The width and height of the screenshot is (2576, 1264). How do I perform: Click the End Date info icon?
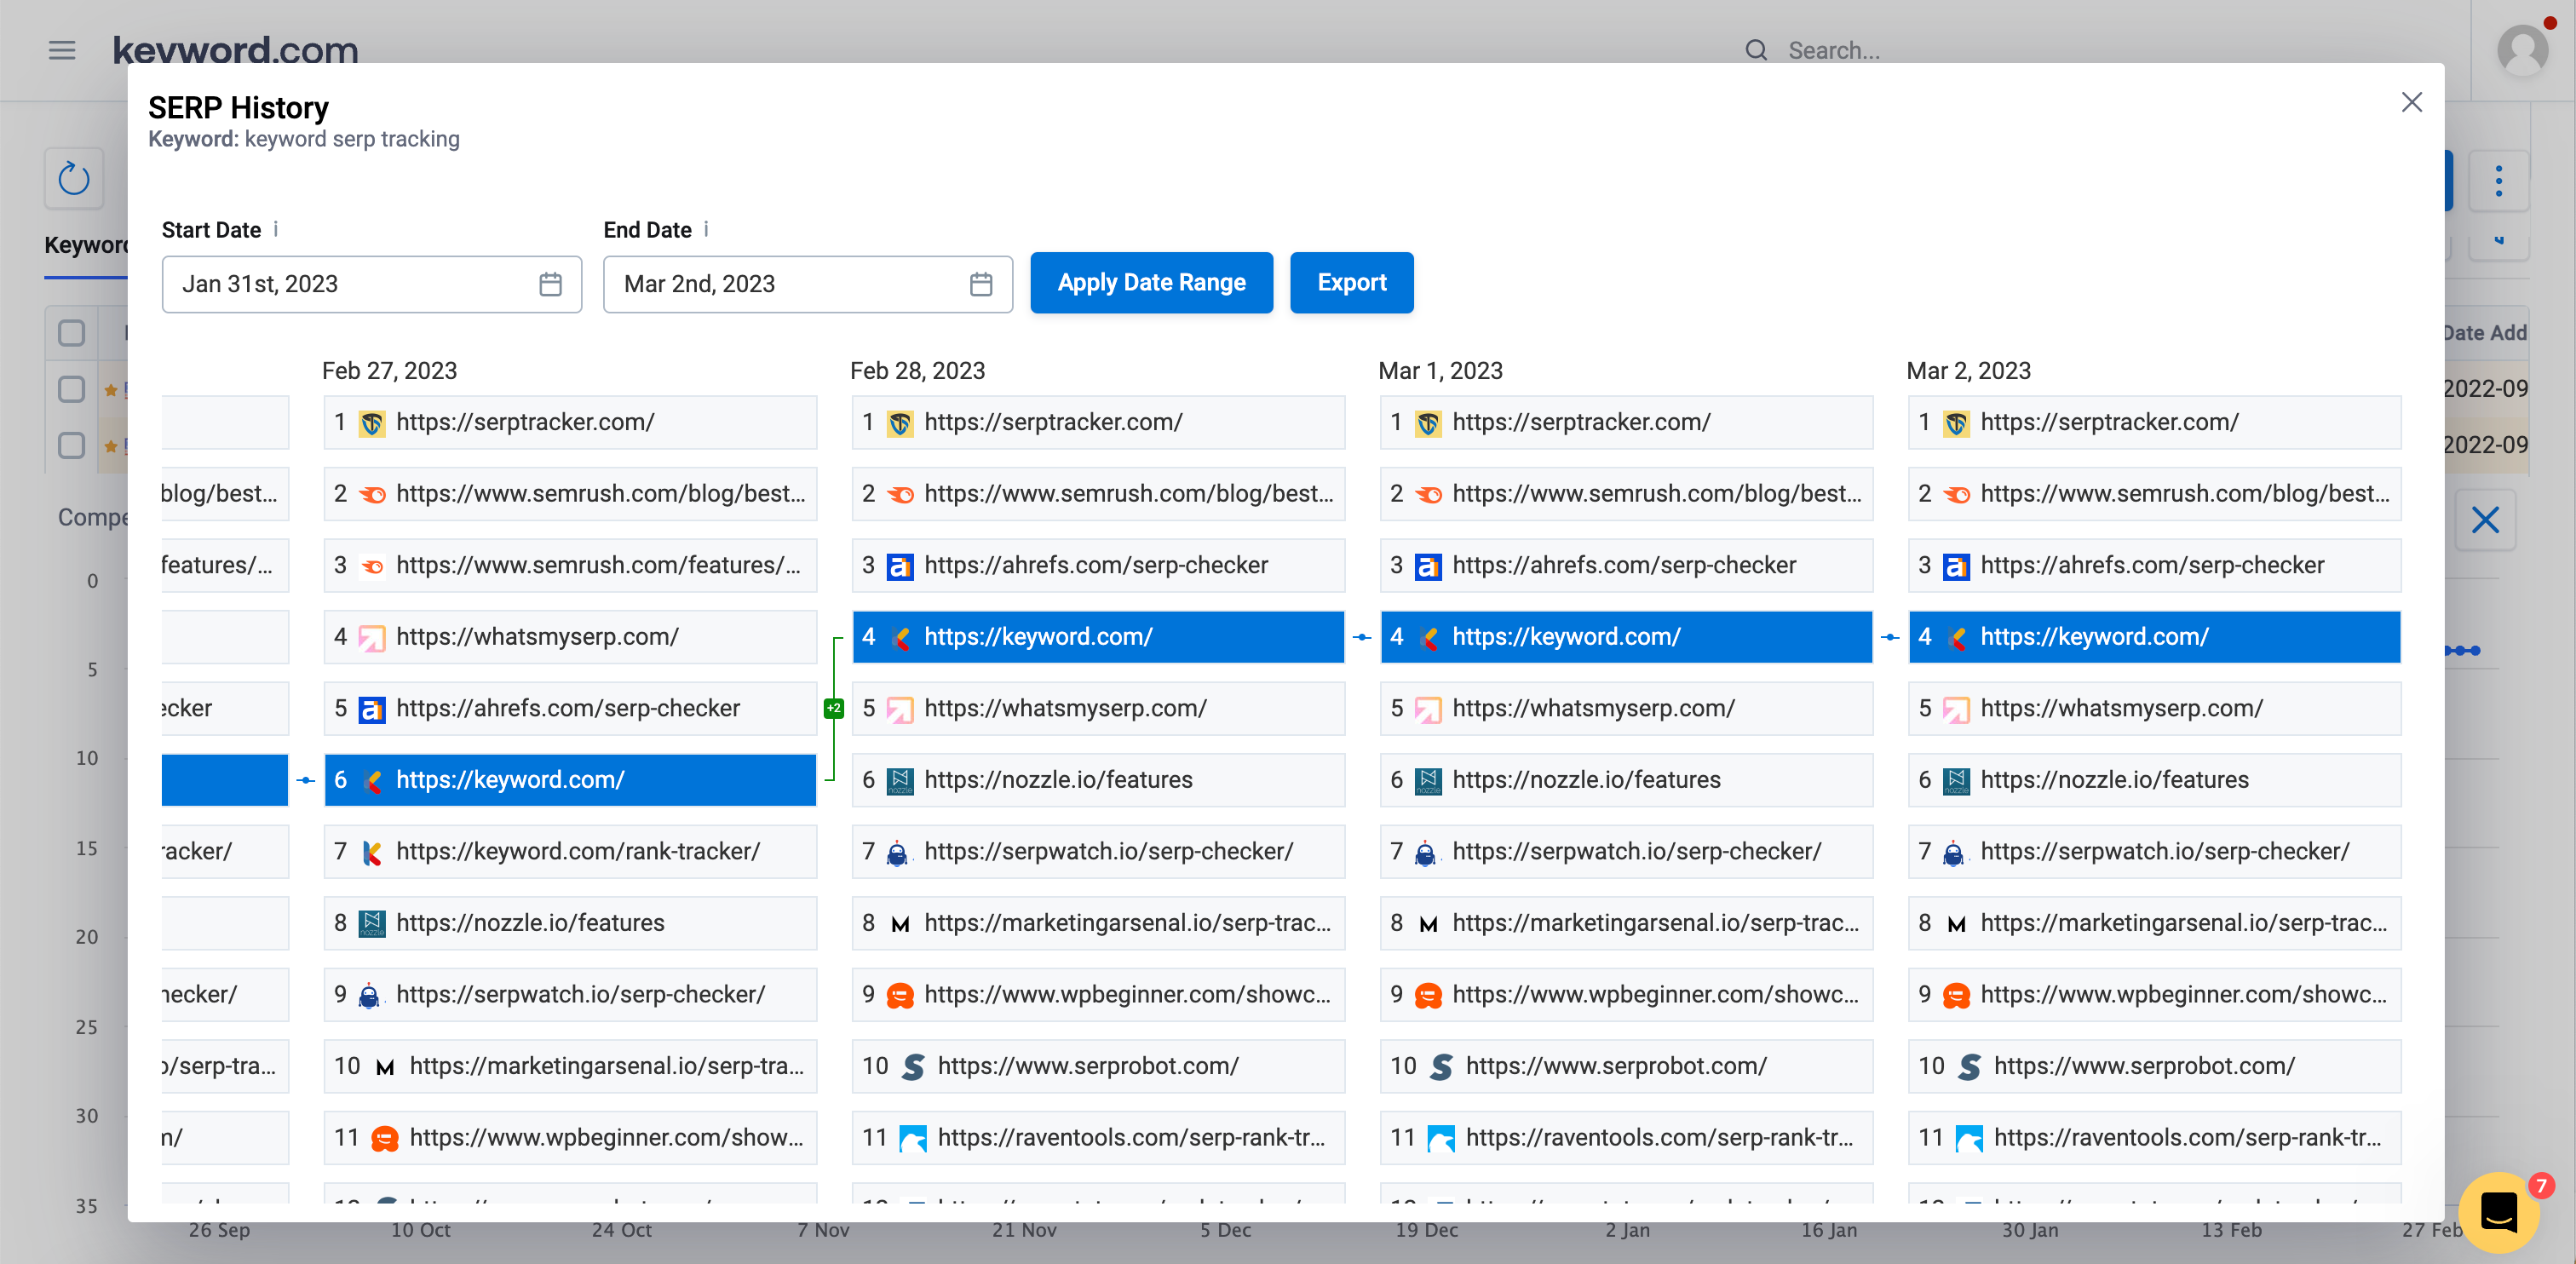(x=706, y=229)
